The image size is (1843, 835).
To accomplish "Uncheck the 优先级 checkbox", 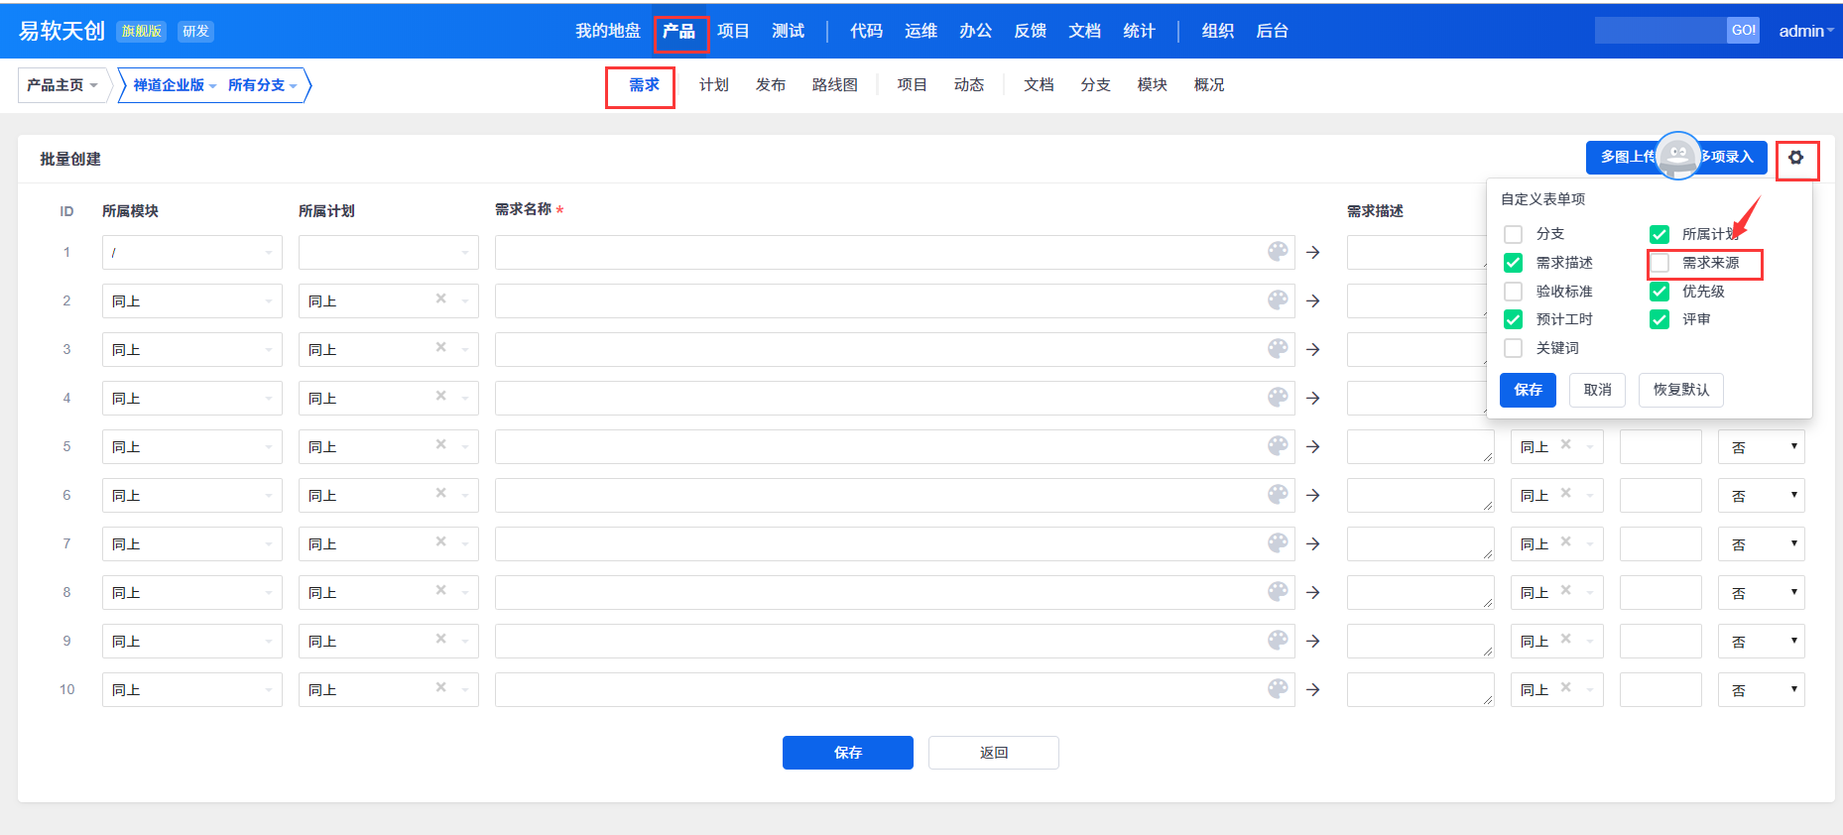I will [1659, 292].
